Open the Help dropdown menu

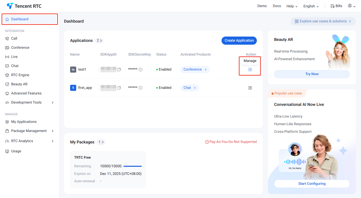[292, 6]
